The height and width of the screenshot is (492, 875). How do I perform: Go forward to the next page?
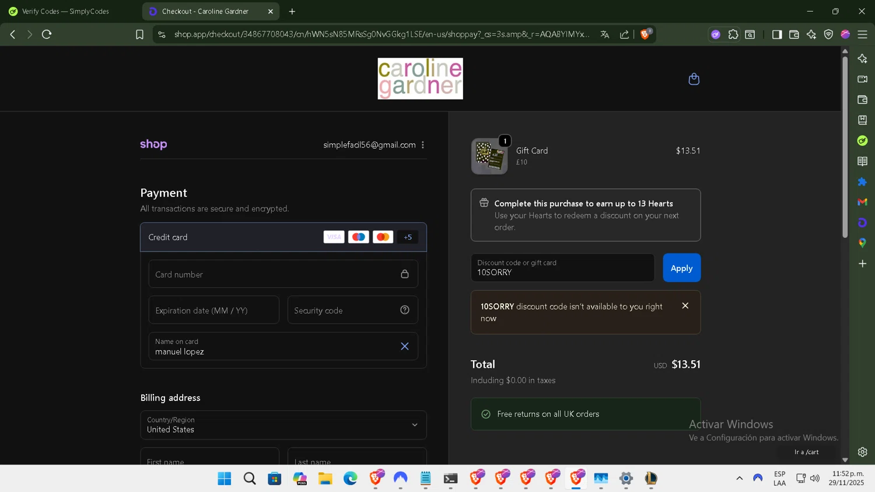(x=30, y=34)
